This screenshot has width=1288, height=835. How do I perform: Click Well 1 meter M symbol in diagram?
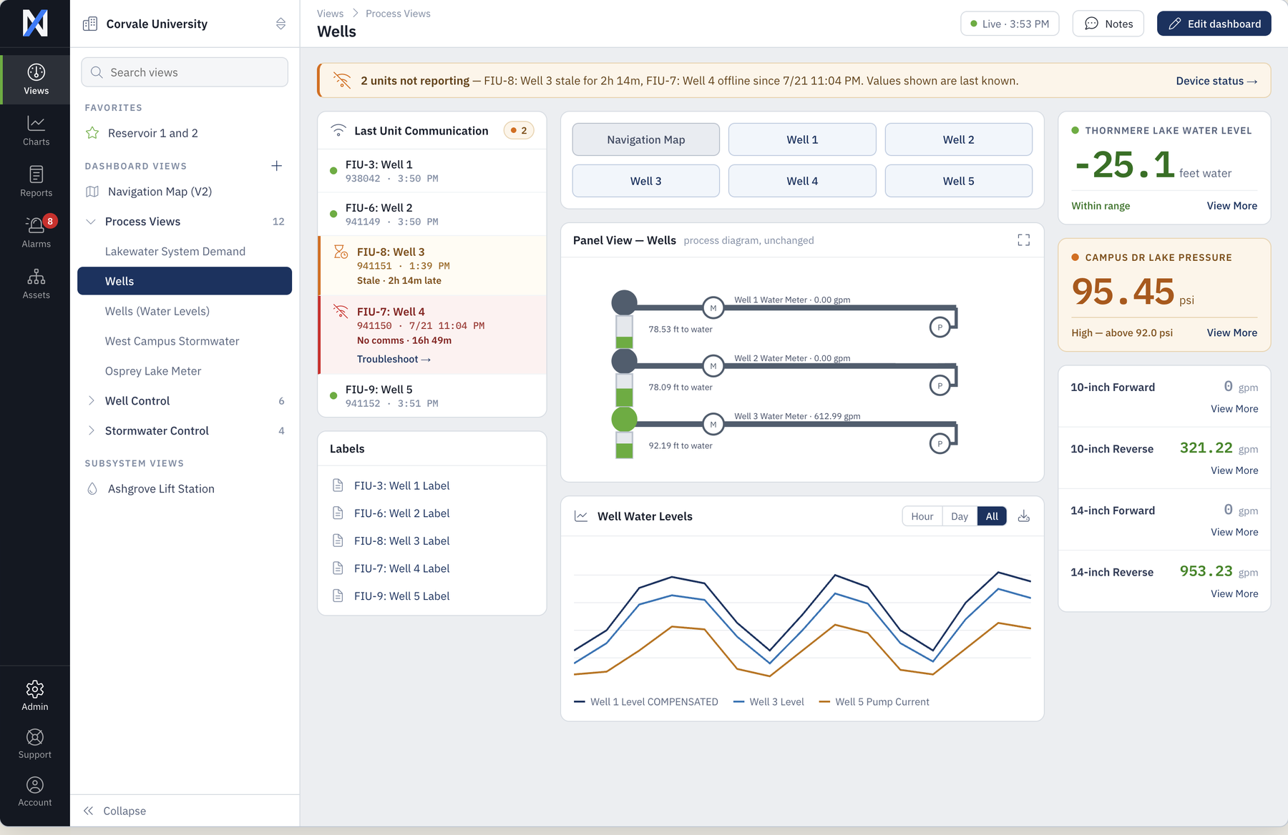pos(713,307)
